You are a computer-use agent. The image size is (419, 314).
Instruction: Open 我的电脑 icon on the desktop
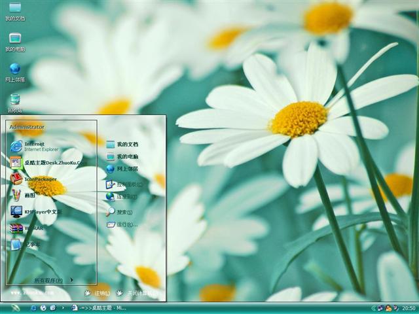(x=15, y=43)
